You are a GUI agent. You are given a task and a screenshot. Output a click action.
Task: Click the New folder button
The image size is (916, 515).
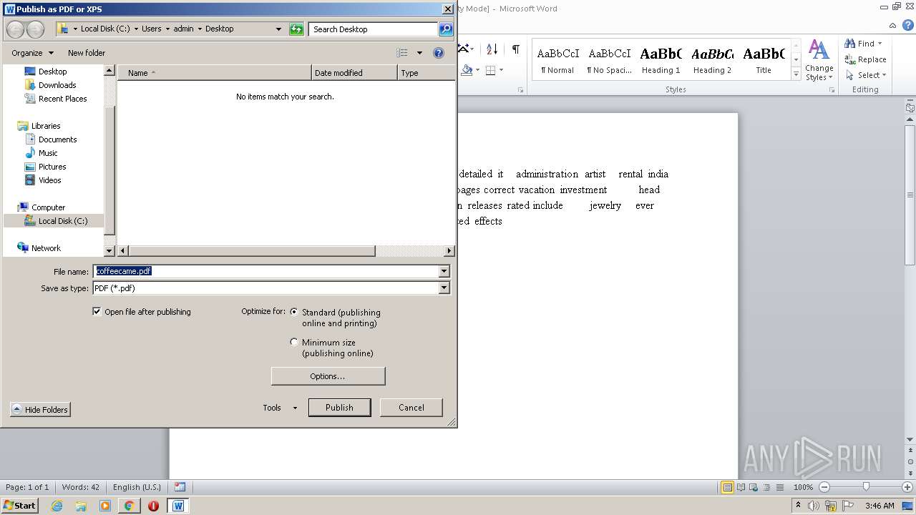87,53
